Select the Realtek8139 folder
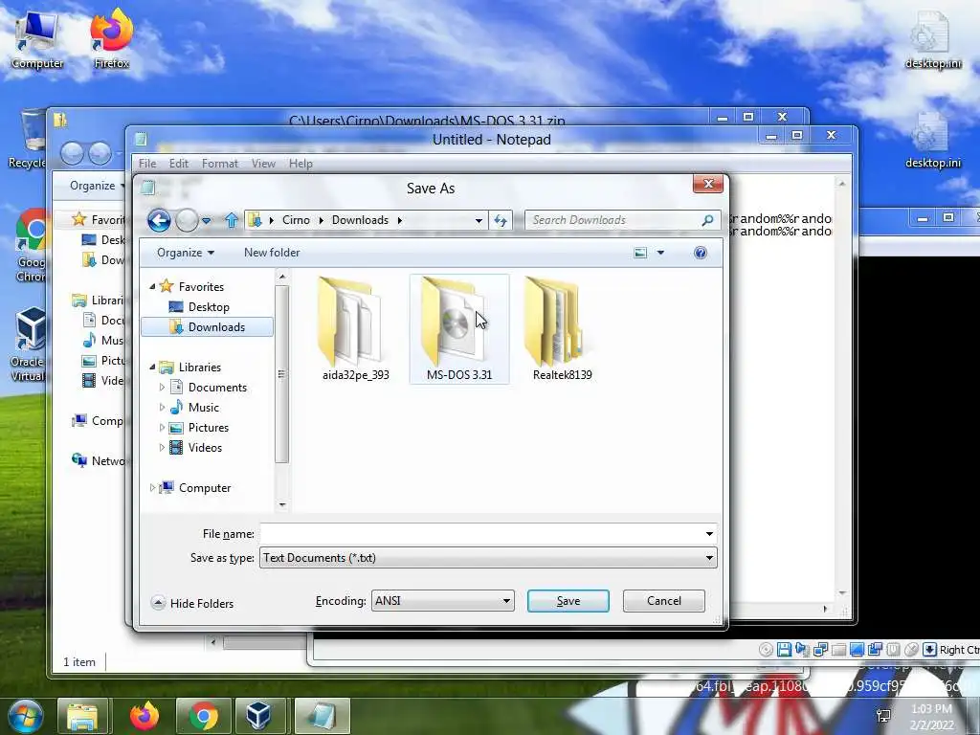The height and width of the screenshot is (735, 980). click(563, 328)
